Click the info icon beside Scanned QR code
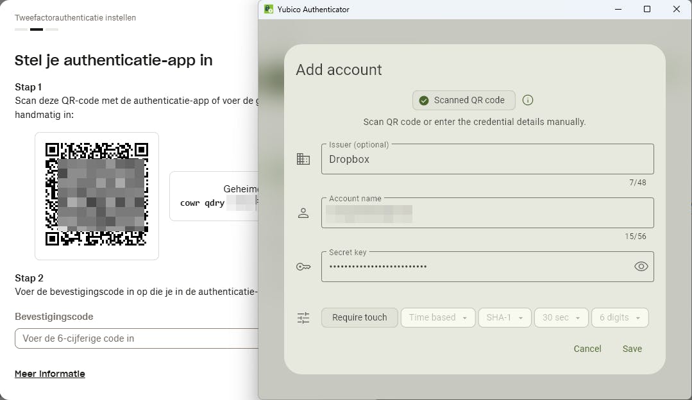692x400 pixels. coord(527,100)
